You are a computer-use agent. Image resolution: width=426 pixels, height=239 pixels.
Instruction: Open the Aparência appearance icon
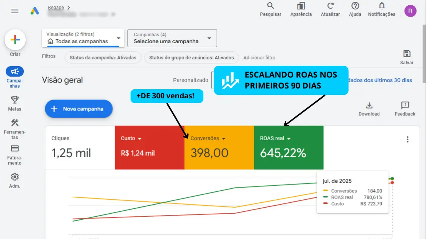[301, 6]
